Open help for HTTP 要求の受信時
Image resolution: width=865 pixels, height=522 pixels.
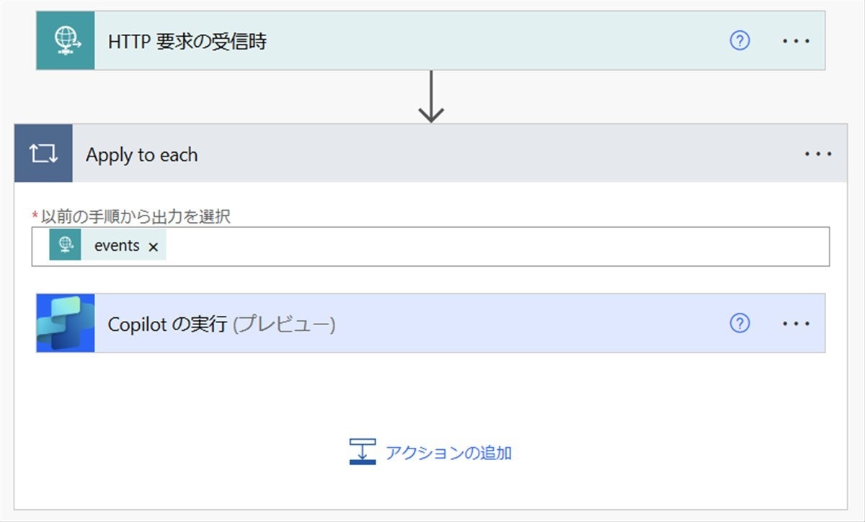[740, 41]
